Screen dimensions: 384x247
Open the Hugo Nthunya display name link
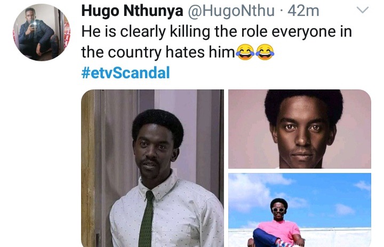coord(132,11)
